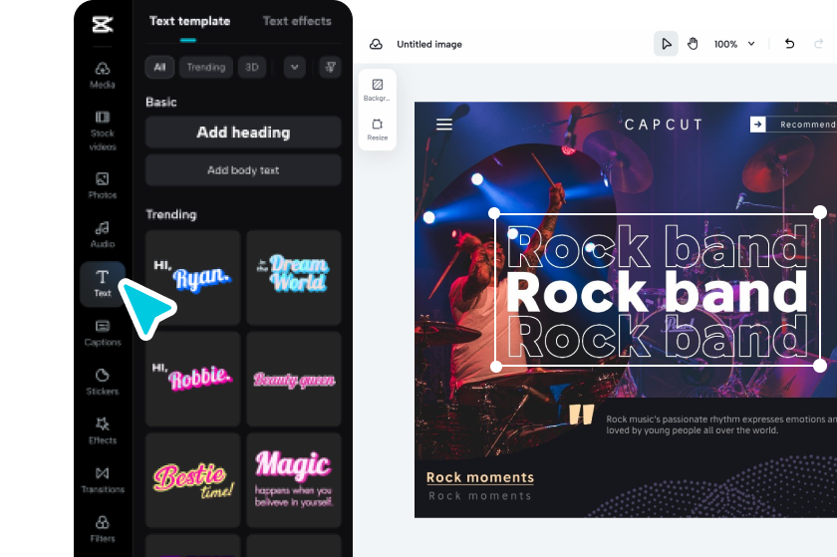Activate the pointer select tool
Screen dimensions: 837x557
667,44
